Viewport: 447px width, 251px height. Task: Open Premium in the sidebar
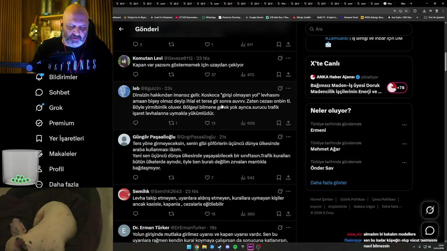(x=55, y=123)
